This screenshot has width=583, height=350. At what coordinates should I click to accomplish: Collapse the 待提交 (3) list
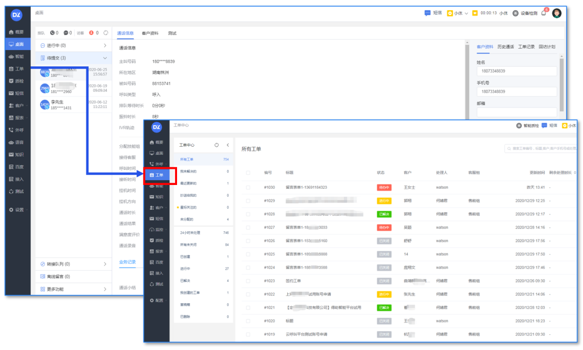[105, 58]
